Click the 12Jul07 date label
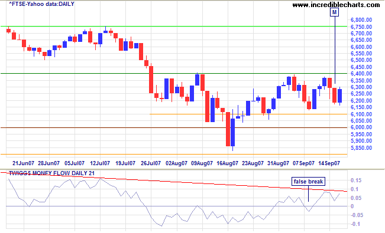385x233 pixels. click(100, 163)
